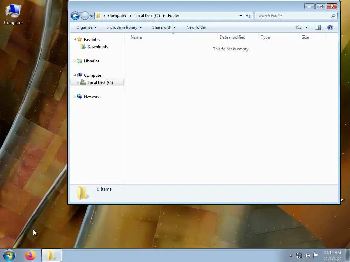
Task: Click the folder icon in address bar
Action: click(98, 16)
